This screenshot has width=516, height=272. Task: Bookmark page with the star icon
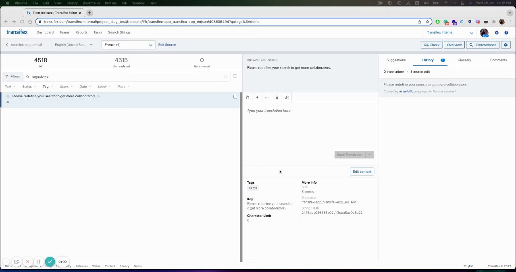point(427,22)
